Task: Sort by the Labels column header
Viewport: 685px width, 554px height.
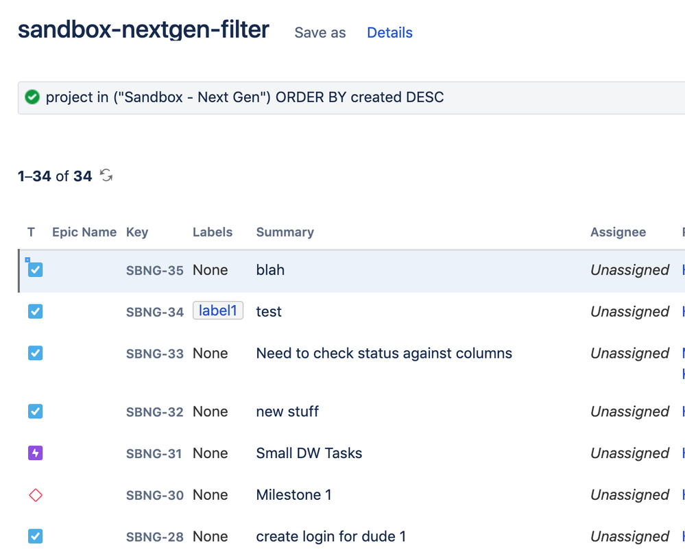Action: tap(213, 232)
